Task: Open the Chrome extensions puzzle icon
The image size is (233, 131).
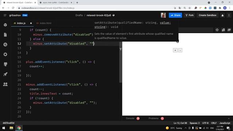Action: (x=220, y=8)
